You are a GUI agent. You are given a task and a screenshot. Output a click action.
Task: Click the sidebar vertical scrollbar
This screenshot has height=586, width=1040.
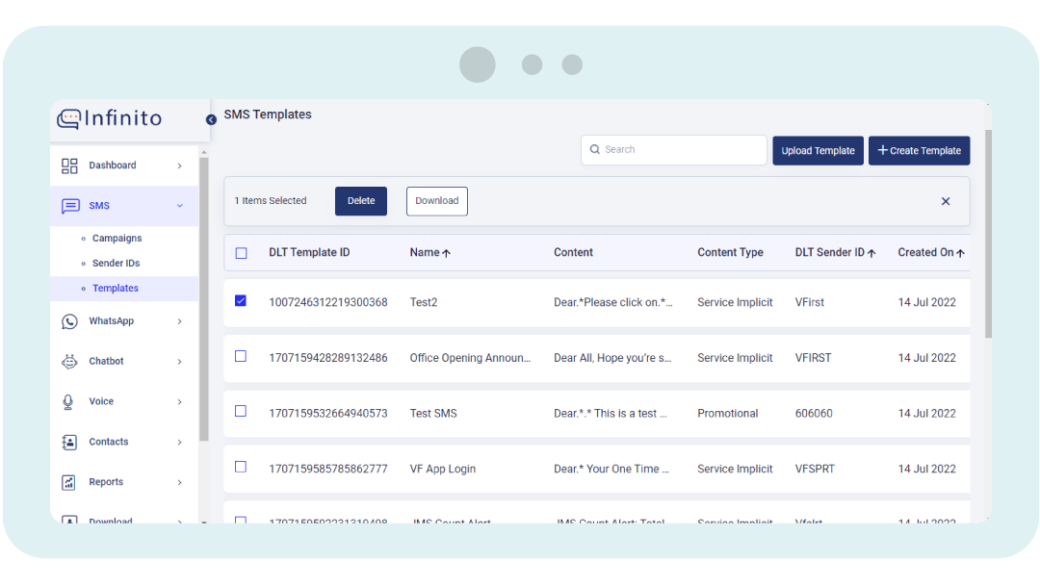point(203,298)
